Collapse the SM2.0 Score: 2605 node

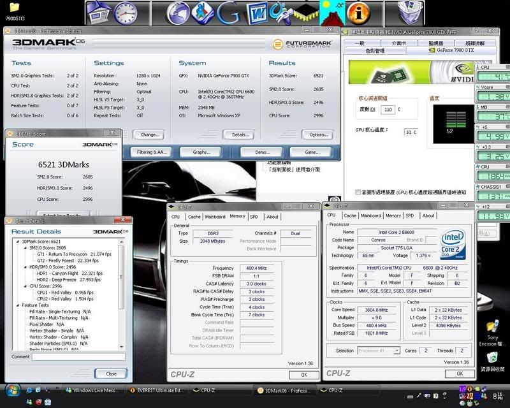tap(25, 248)
